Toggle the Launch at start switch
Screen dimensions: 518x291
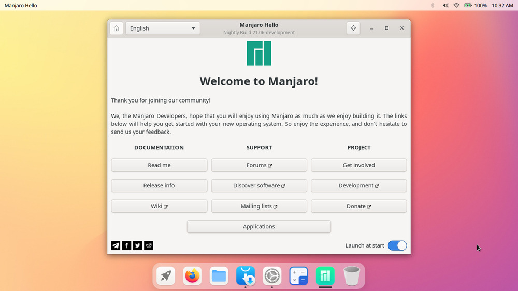pyautogui.click(x=397, y=245)
